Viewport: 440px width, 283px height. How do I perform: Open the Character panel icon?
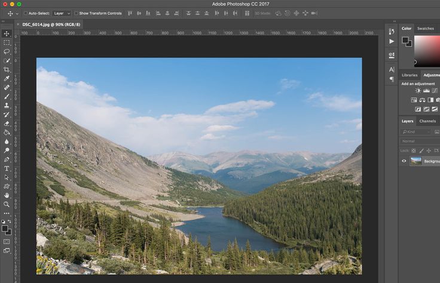point(392,69)
